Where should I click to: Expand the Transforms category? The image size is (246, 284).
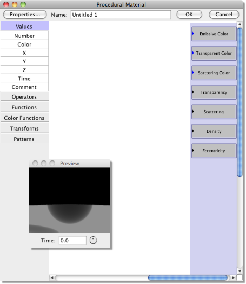point(24,128)
